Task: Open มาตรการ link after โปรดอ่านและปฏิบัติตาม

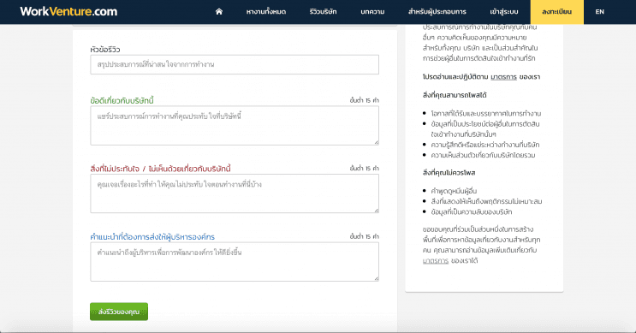Action: 503,77
